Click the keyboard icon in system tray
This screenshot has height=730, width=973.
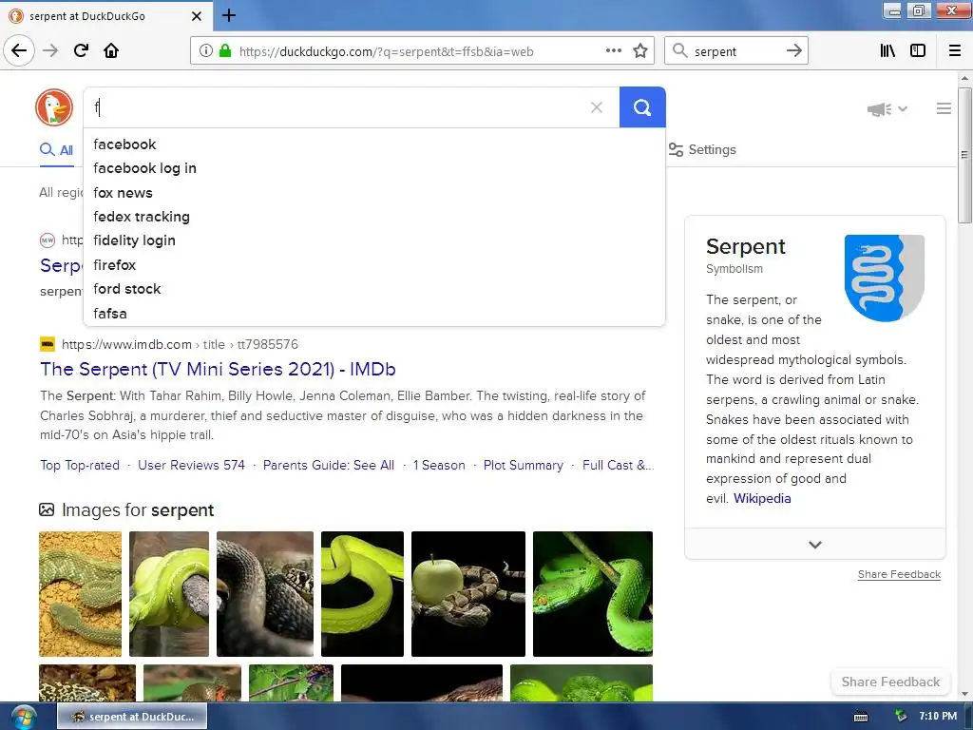[x=861, y=717]
